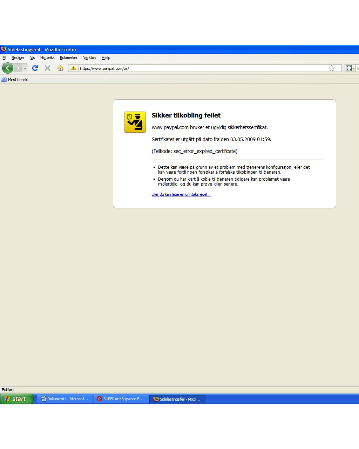This screenshot has width=359, height=449.
Task: Click 'www.paypal.com bruker et ugyldig sikkerhetssertifikat' text
Action: tap(210, 127)
